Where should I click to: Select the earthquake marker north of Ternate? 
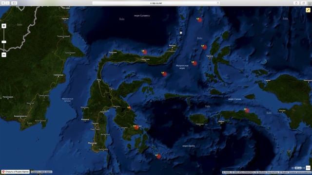click(x=204, y=47)
